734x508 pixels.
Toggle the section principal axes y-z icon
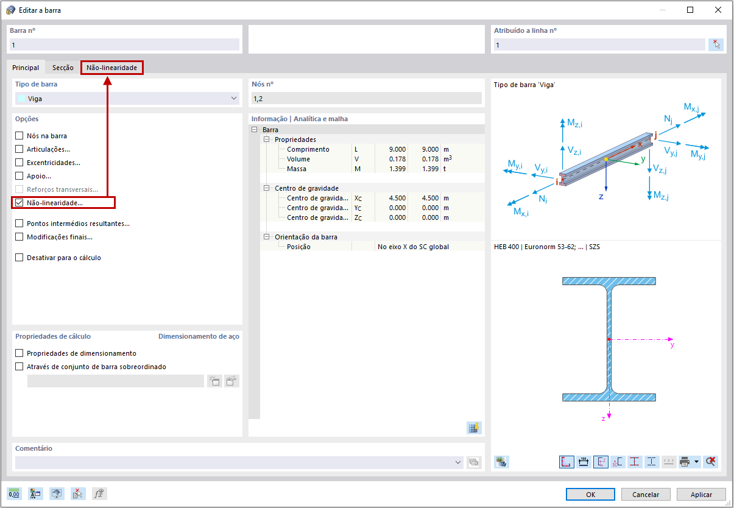click(601, 462)
